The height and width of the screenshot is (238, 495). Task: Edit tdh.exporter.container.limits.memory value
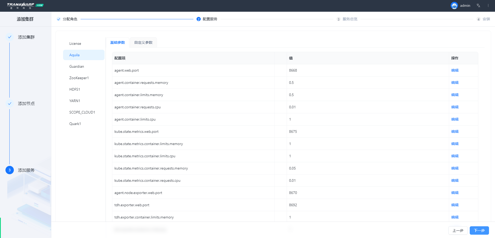tap(455, 217)
